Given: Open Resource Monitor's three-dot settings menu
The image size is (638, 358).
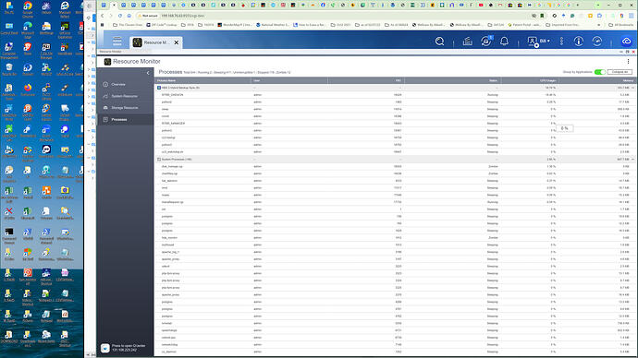Looking at the screenshot, I should pos(628,61).
